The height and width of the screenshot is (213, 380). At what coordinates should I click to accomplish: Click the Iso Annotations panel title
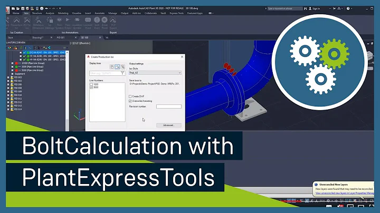pyautogui.click(x=70, y=33)
